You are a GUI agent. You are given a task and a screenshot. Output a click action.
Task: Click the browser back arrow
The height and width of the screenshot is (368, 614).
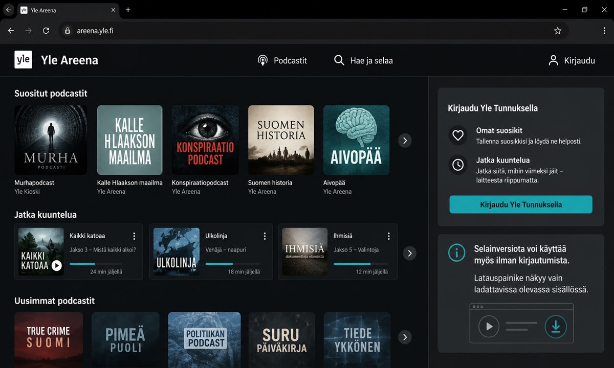(11, 31)
